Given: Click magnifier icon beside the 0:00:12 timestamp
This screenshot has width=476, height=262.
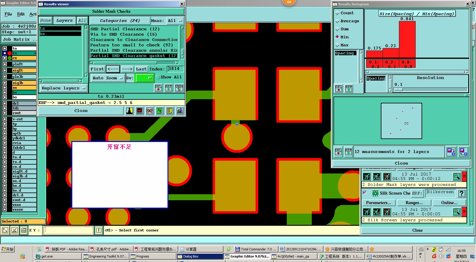Looking at the screenshot, I should click(457, 176).
